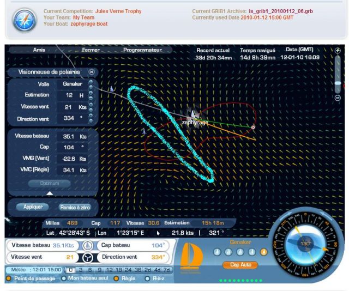
Task: Click the wind turbine icon beside Vitesse vent
Action: coord(87,258)
